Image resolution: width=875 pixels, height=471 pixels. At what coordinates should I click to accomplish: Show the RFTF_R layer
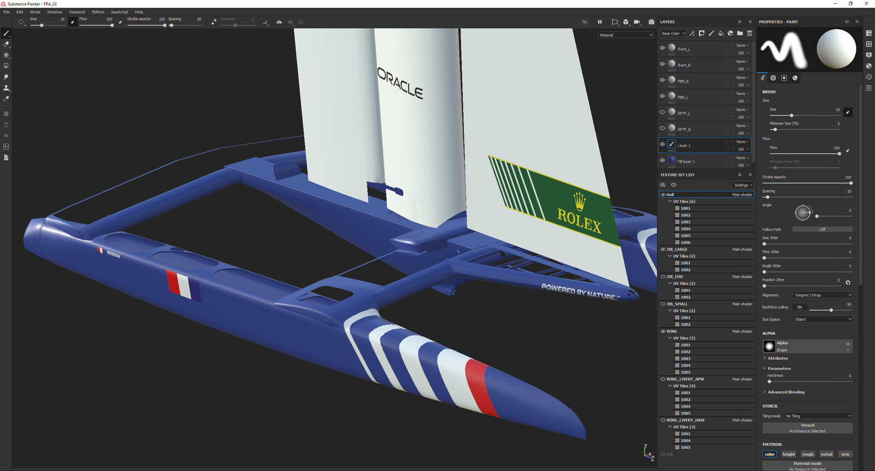click(662, 128)
